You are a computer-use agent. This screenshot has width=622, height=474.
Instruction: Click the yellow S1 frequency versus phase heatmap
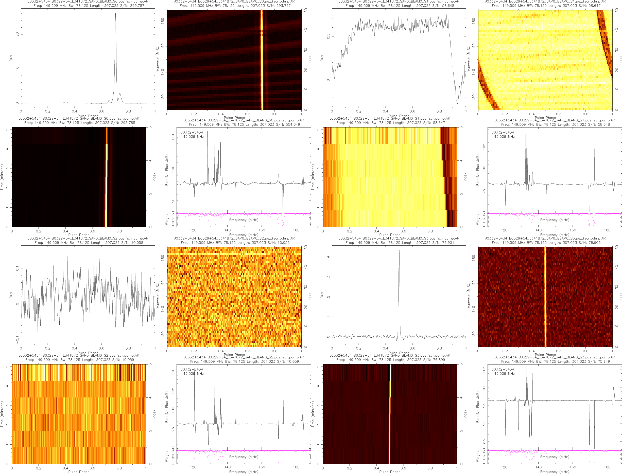[545, 60]
